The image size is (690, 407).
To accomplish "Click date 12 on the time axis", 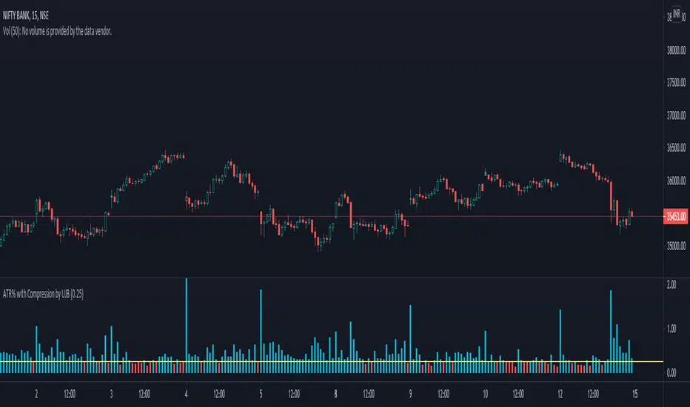I will [560, 395].
